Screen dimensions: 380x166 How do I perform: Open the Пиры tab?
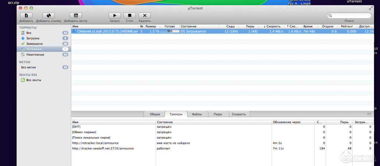[x=218, y=114]
